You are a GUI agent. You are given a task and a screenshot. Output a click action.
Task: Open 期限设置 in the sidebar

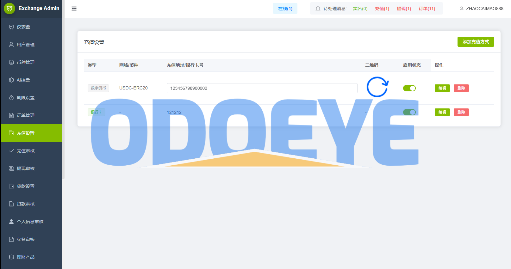point(26,98)
